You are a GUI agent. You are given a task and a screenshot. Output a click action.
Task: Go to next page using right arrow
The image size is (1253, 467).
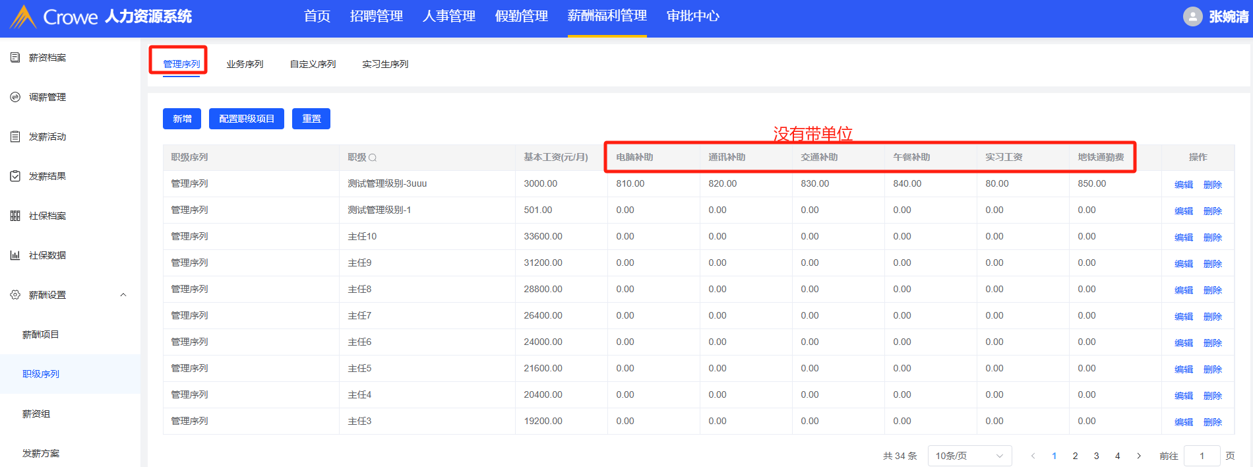pyautogui.click(x=1139, y=456)
